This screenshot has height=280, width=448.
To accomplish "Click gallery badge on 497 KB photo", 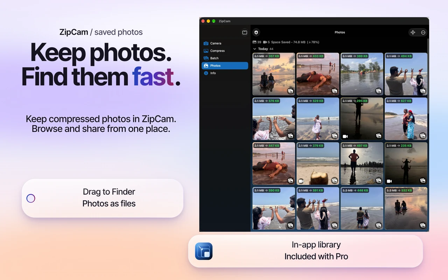I will click(x=379, y=181).
